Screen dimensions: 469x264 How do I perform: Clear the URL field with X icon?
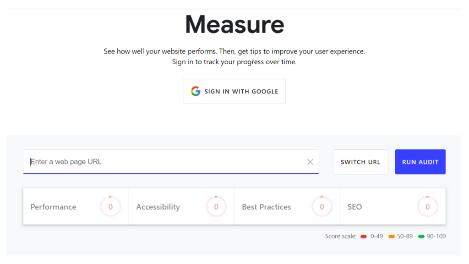click(x=310, y=162)
